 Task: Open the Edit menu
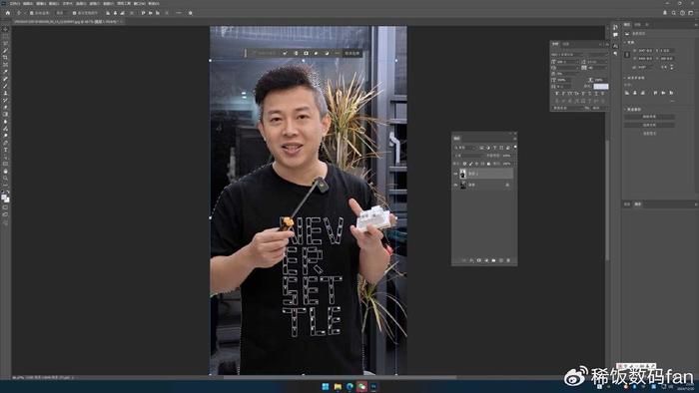coord(28,4)
